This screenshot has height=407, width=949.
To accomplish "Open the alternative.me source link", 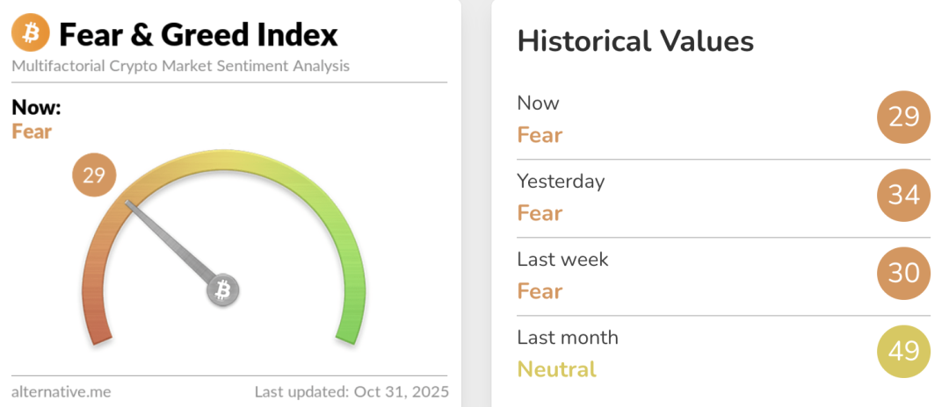I will point(61,391).
